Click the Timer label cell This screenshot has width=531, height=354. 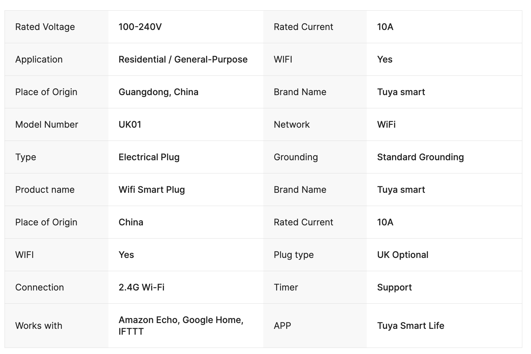tap(286, 287)
